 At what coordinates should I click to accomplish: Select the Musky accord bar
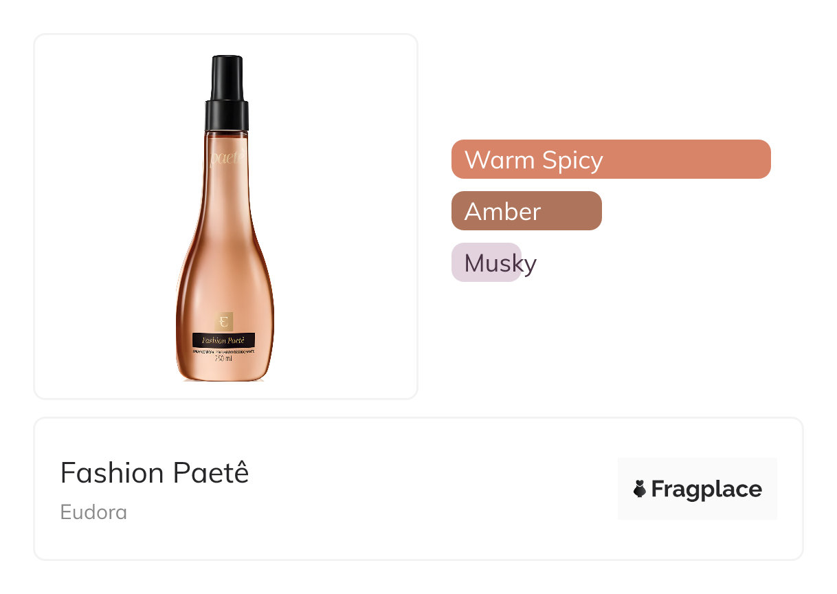pyautogui.click(x=486, y=263)
